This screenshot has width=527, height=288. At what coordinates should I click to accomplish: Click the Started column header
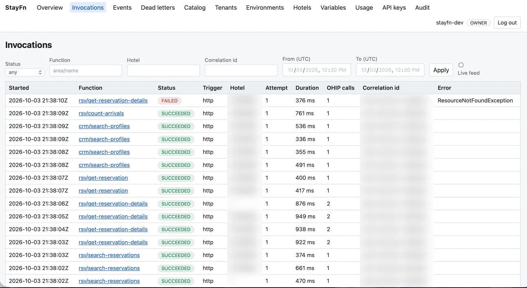tap(19, 88)
